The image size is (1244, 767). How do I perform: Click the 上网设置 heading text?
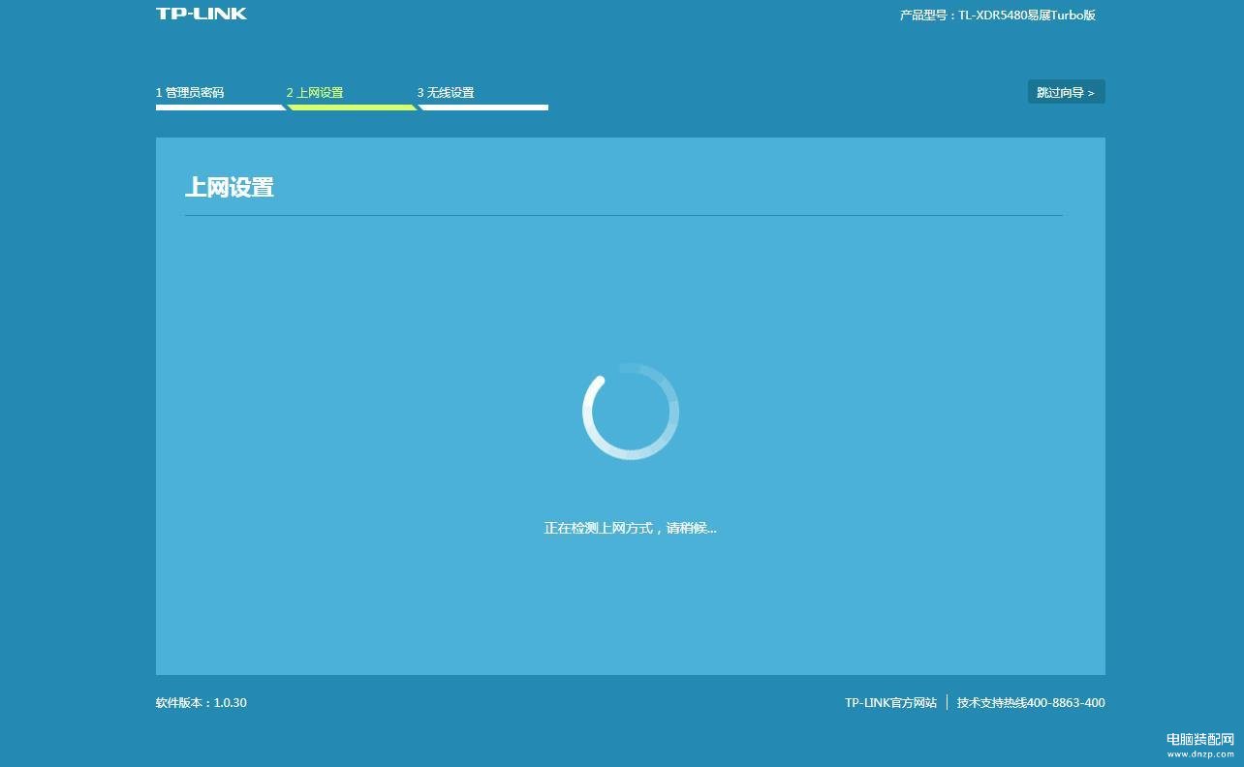tap(230, 188)
